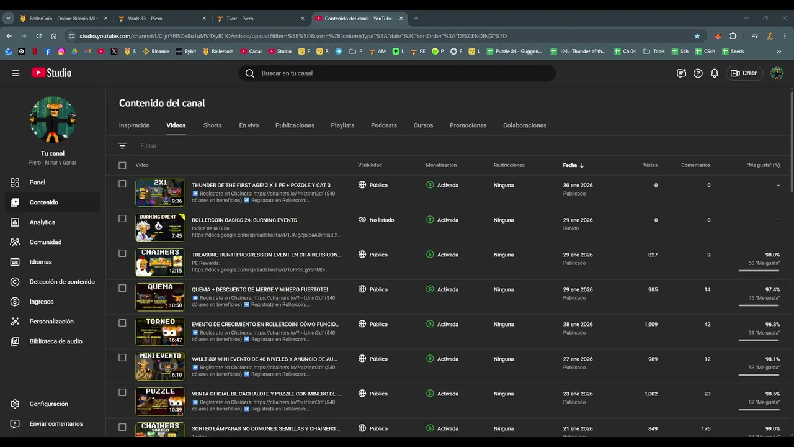794x447 pixels.
Task: Open the help question mark icon
Action: pyautogui.click(x=698, y=73)
